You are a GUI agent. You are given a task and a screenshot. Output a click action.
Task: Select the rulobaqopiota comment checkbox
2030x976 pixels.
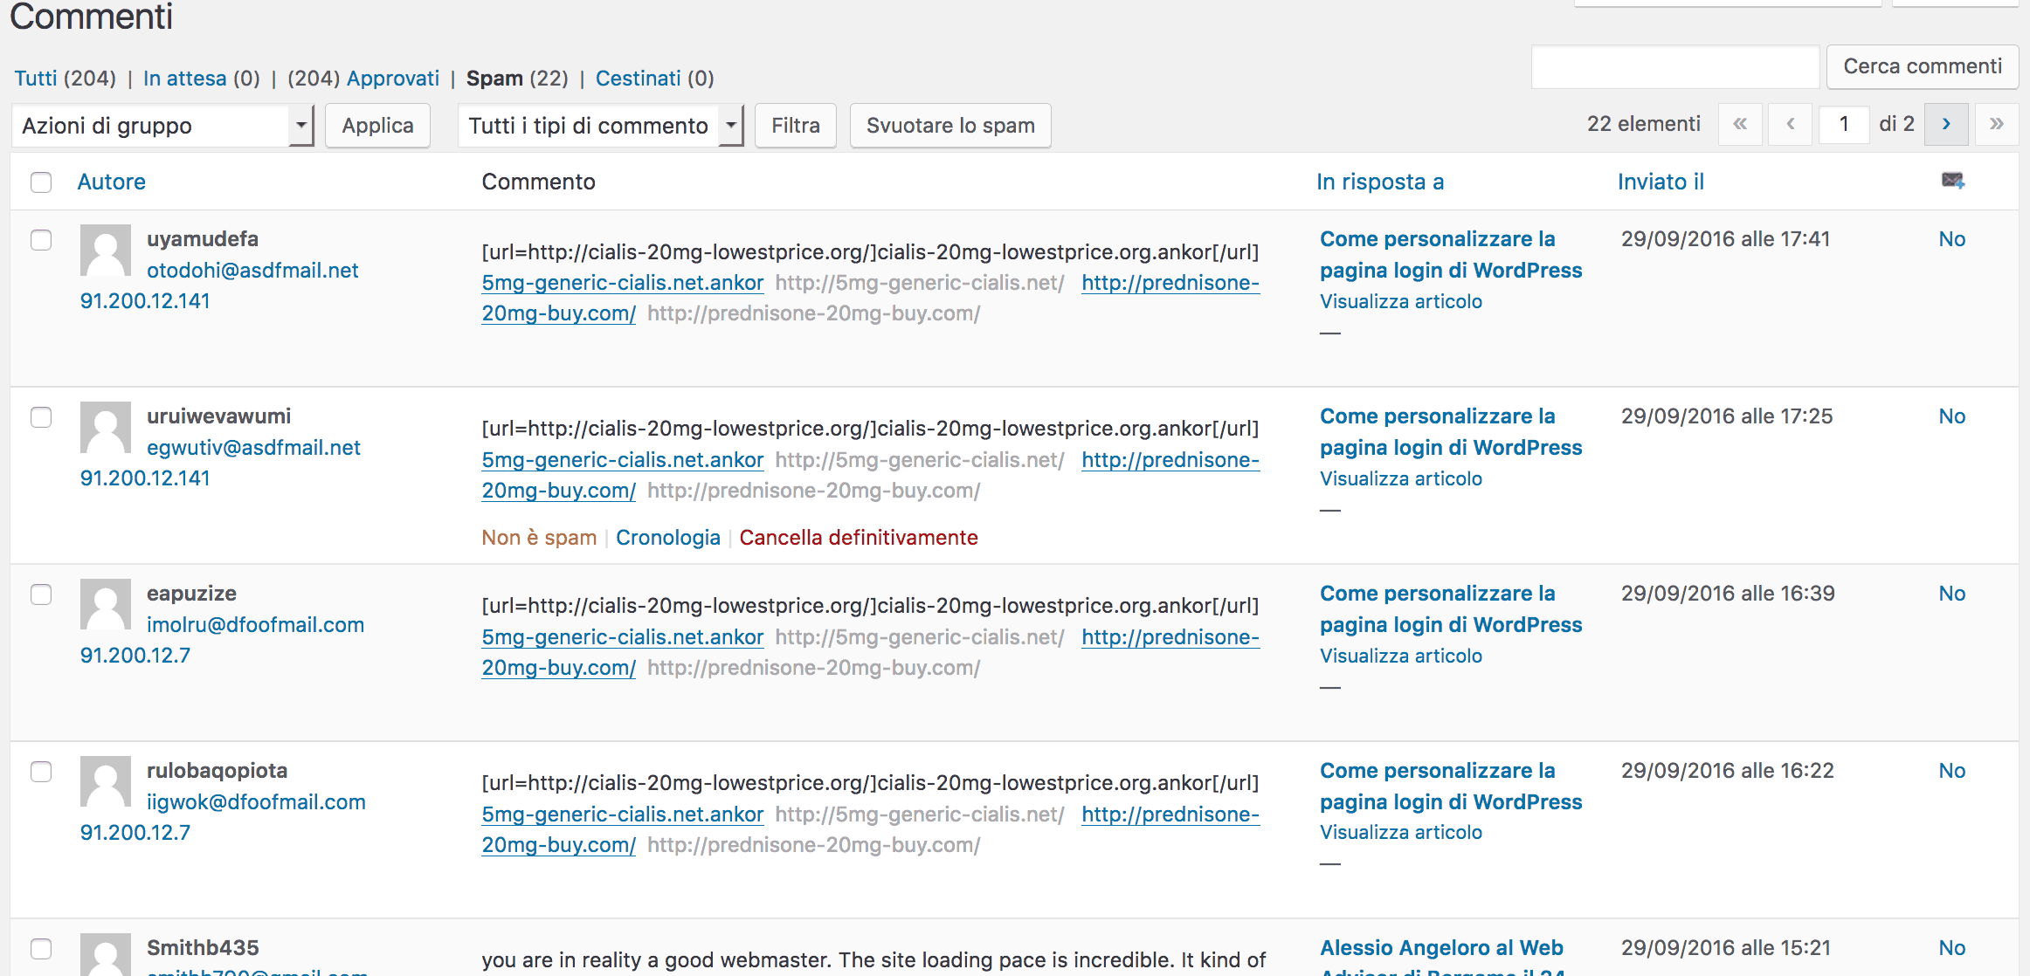41,772
